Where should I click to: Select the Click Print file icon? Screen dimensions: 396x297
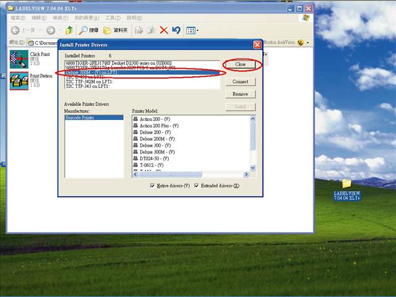tap(19, 59)
